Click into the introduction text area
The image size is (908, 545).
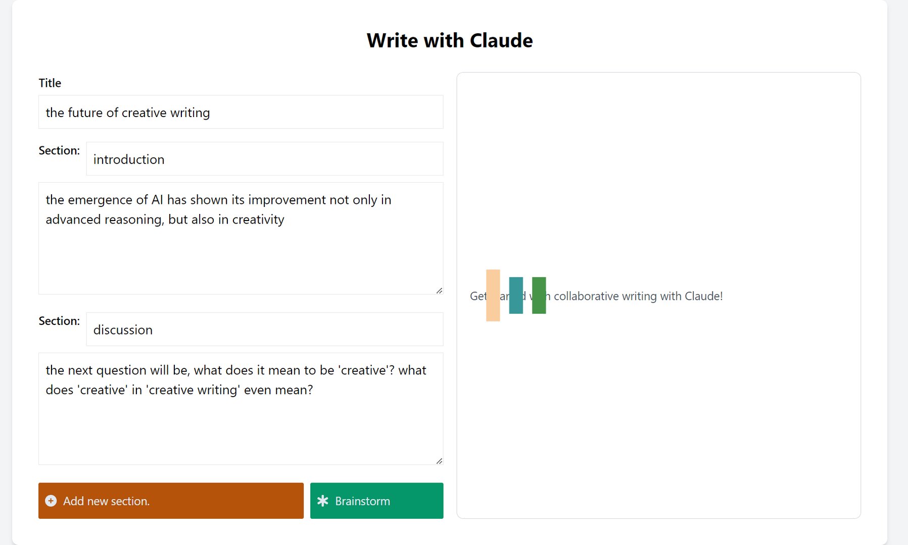[x=241, y=238]
